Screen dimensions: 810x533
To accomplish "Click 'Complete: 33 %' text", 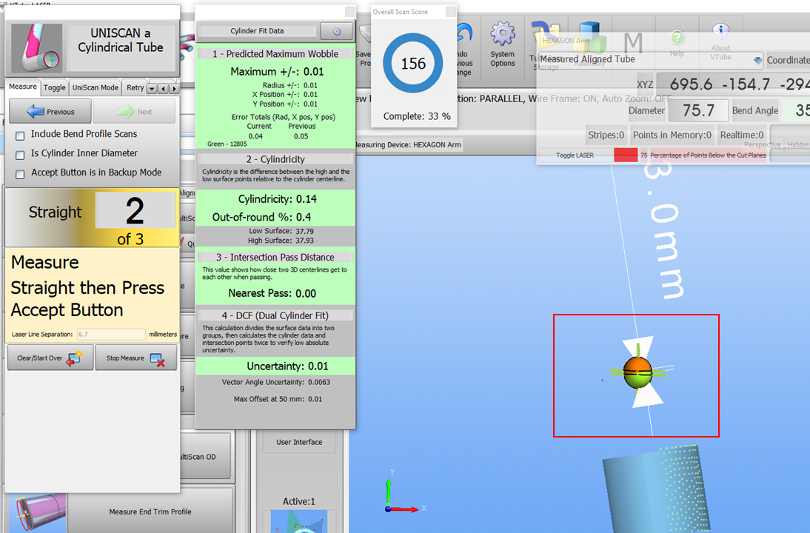I will point(417,117).
